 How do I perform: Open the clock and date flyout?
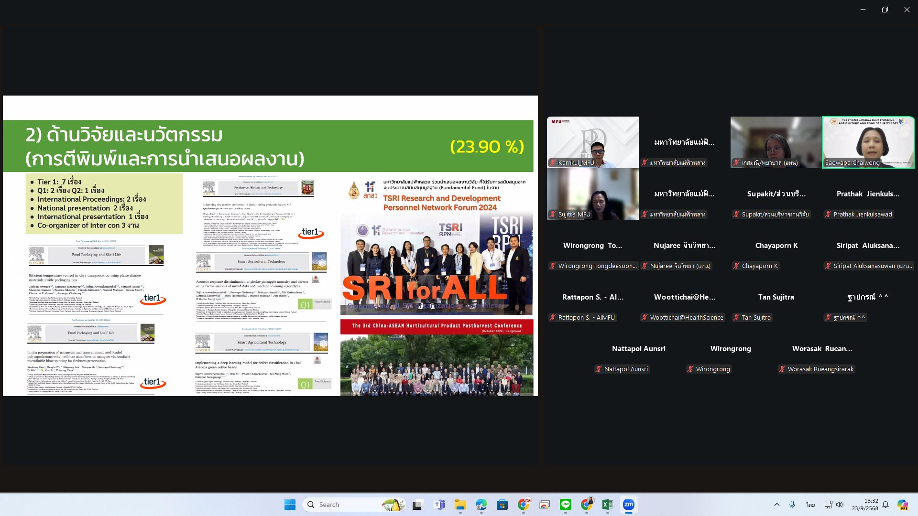864,505
